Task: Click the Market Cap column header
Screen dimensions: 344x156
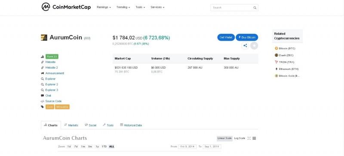Action: point(123,59)
